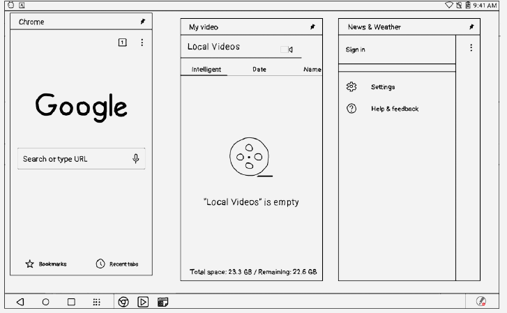The width and height of the screenshot is (507, 313).
Task: Click Sign in in News & Weather
Action: coord(356,49)
